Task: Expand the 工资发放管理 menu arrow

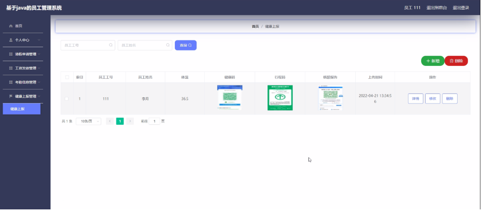Action: (x=39, y=68)
